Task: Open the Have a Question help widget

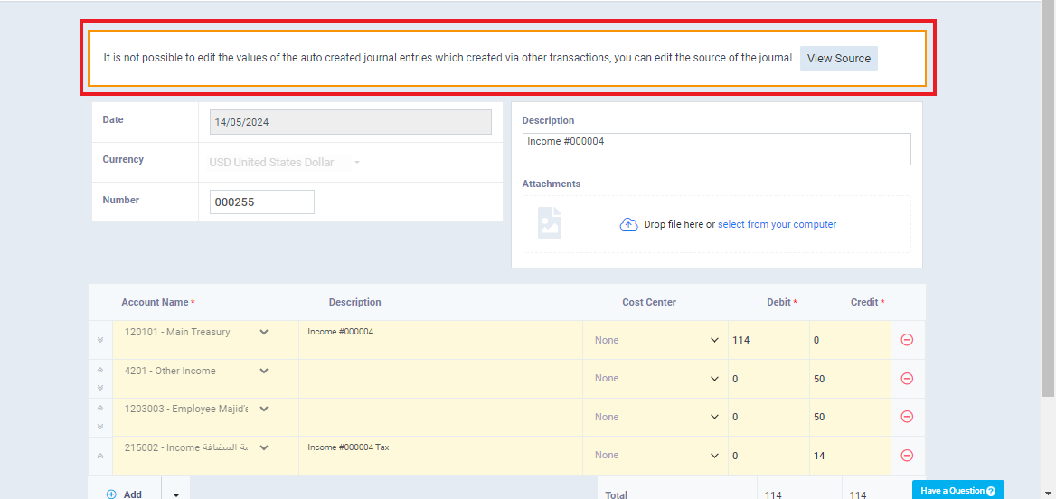Action: point(957,490)
